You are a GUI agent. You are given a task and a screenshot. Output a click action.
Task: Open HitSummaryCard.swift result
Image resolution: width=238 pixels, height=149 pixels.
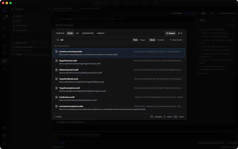tap(119, 71)
